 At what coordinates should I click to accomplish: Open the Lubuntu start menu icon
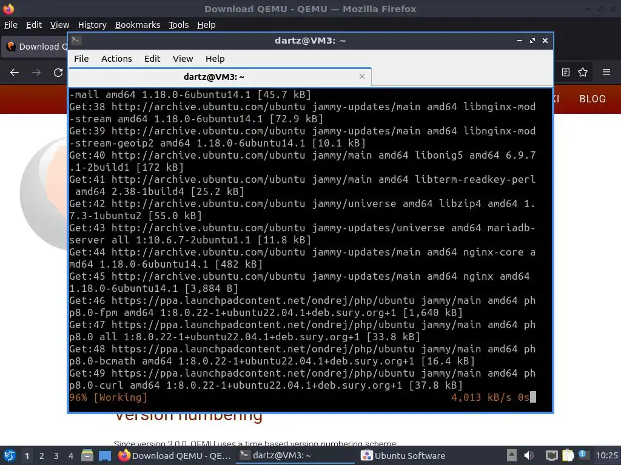pyautogui.click(x=9, y=455)
